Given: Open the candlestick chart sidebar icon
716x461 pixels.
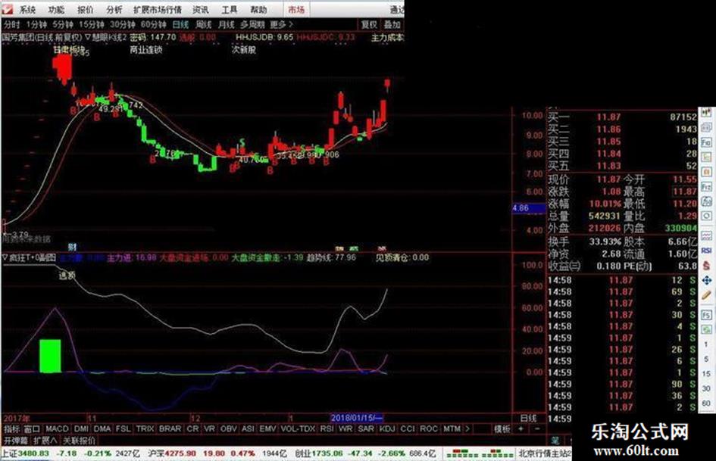Looking at the screenshot, I should (x=707, y=113).
